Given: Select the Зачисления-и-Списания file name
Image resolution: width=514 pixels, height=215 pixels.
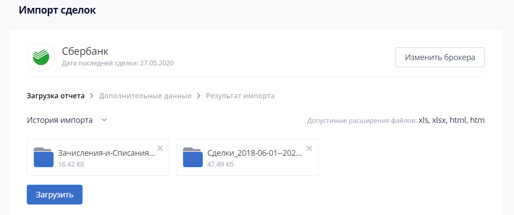Looking at the screenshot, I should pyautogui.click(x=107, y=154).
